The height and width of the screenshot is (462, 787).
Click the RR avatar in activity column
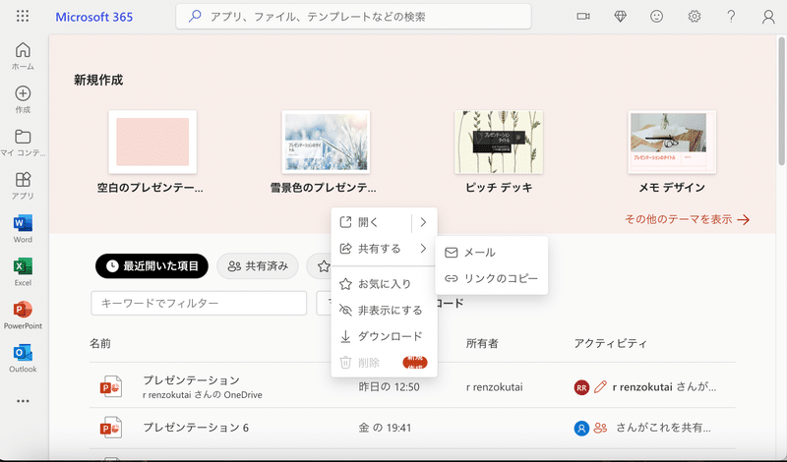click(581, 387)
